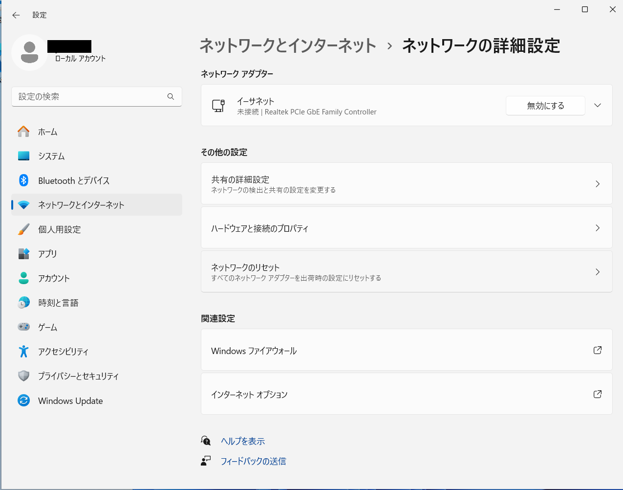Viewport: 623px width, 490px height.
Task: Click the back arrow icon in title bar
Action: pyautogui.click(x=16, y=15)
